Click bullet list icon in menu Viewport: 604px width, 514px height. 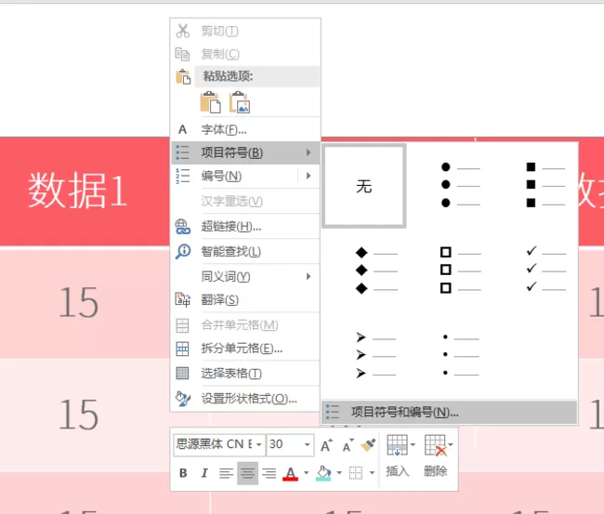[x=182, y=152]
